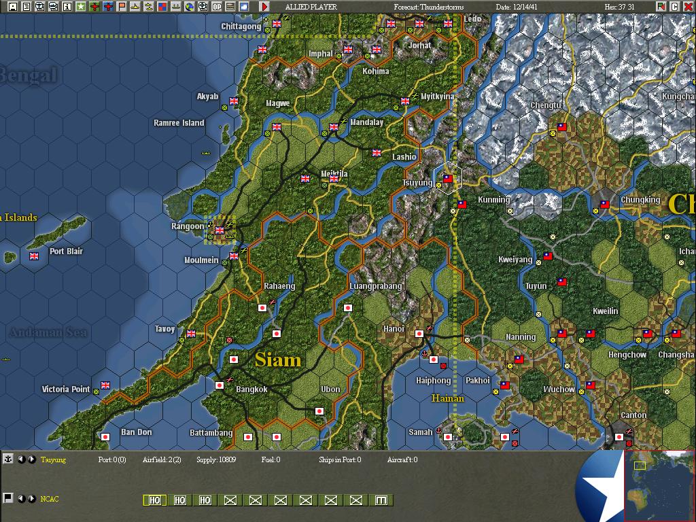
Task: Click the globe toolbar icon
Action: [190, 7]
